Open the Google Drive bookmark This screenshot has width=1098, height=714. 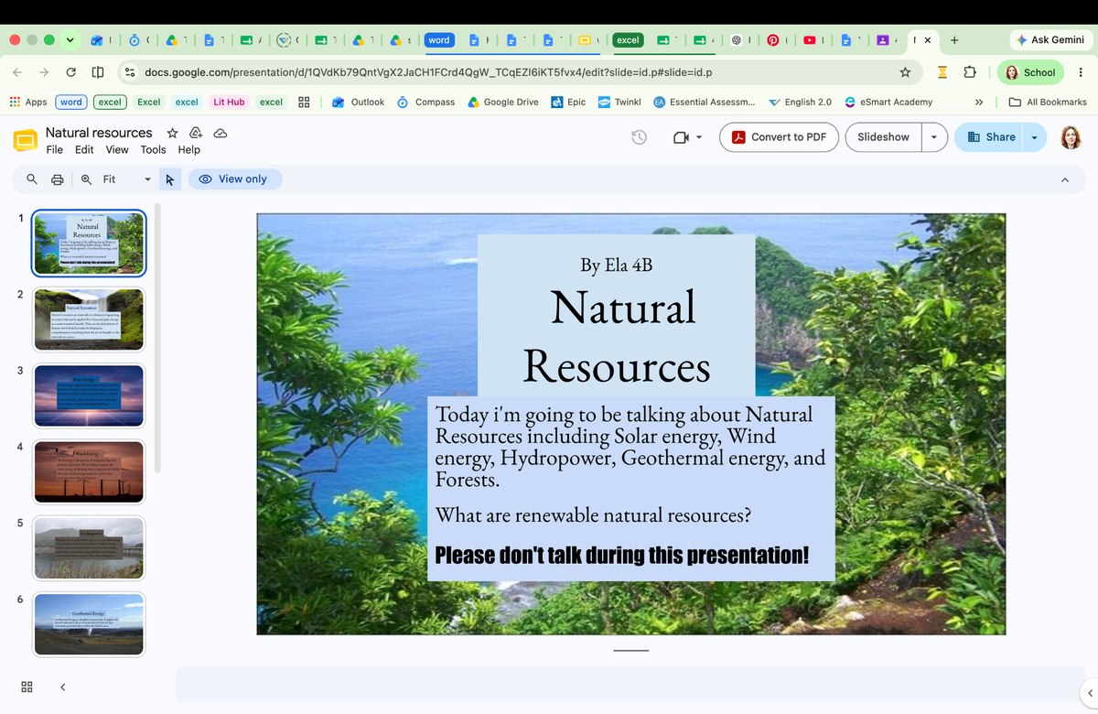502,102
